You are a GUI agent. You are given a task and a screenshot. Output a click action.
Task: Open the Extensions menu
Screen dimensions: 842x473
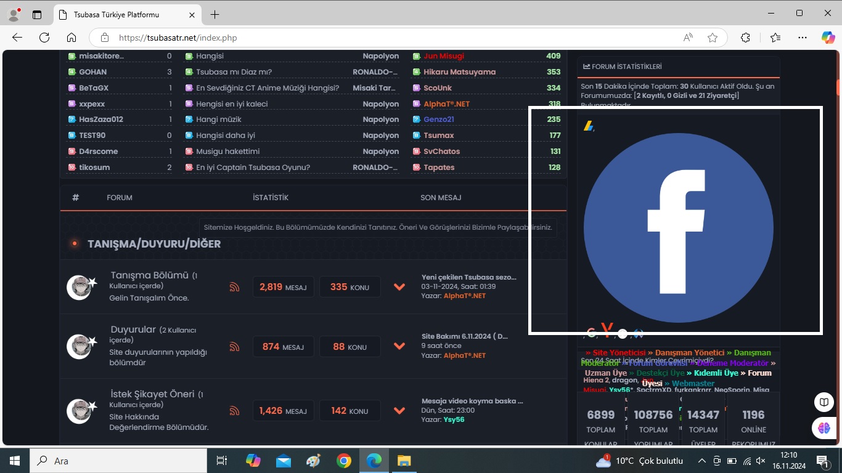745,38
